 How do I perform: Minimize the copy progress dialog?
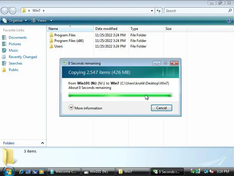point(156,63)
